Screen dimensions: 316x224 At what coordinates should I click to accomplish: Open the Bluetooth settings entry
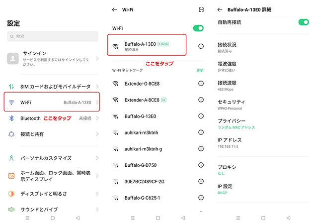pos(53,118)
